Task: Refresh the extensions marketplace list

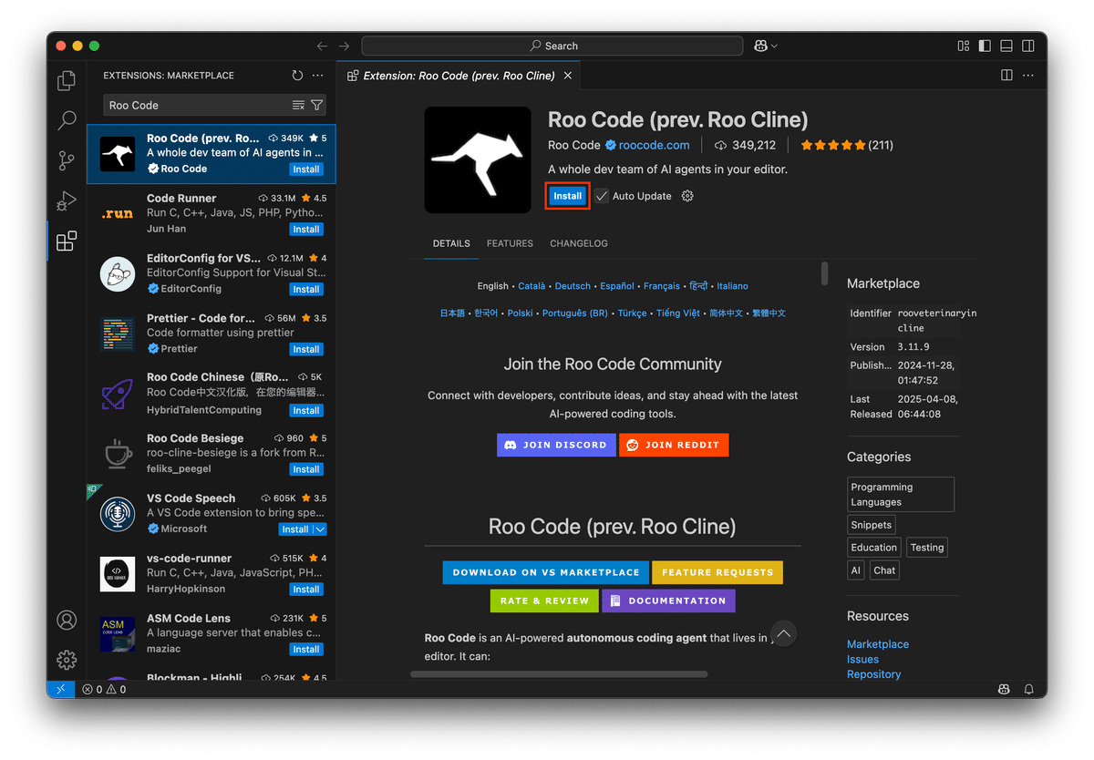Action: coord(296,76)
